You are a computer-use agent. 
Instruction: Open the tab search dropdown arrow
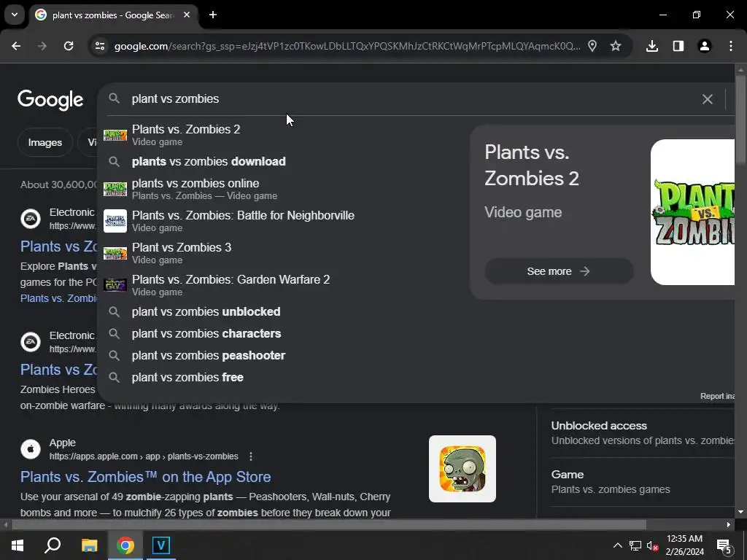(x=15, y=15)
